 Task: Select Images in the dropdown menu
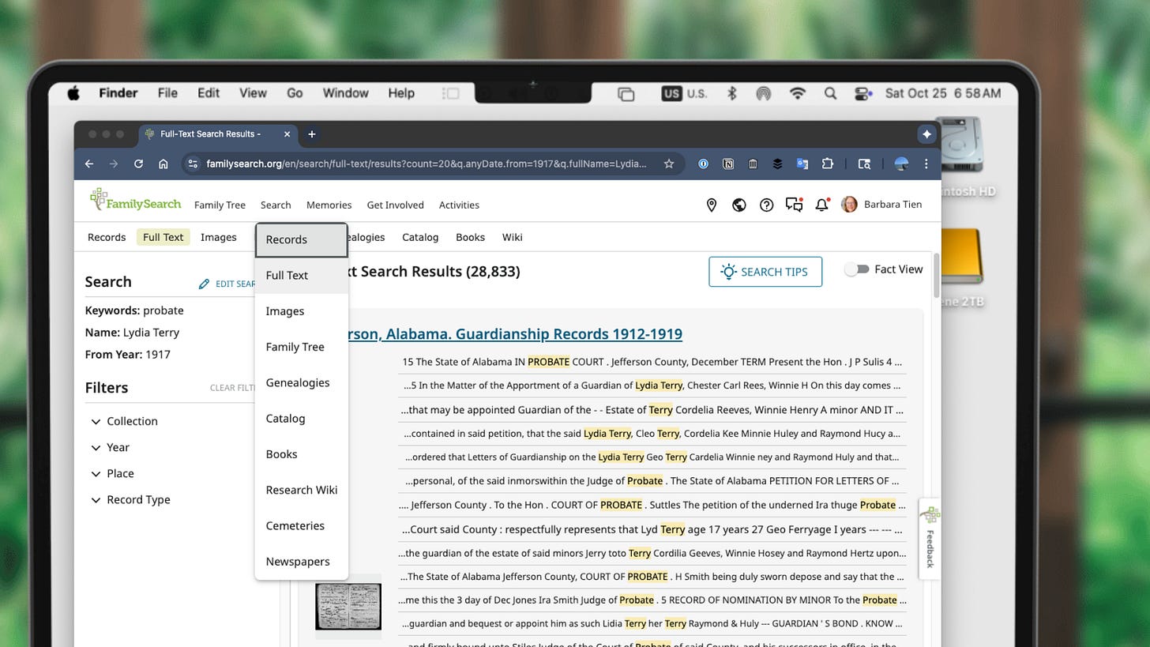tap(301, 310)
